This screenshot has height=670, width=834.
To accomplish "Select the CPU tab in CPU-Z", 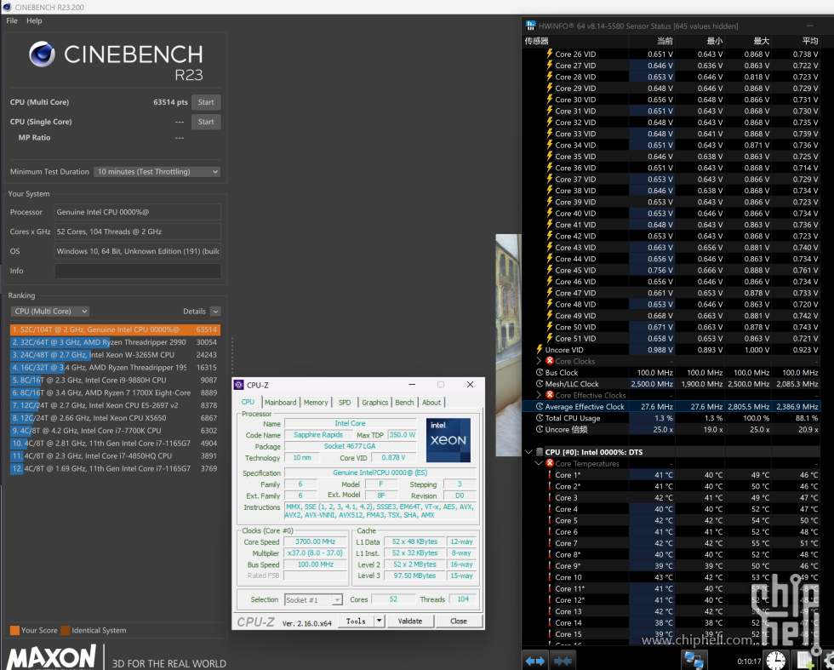I will (248, 402).
